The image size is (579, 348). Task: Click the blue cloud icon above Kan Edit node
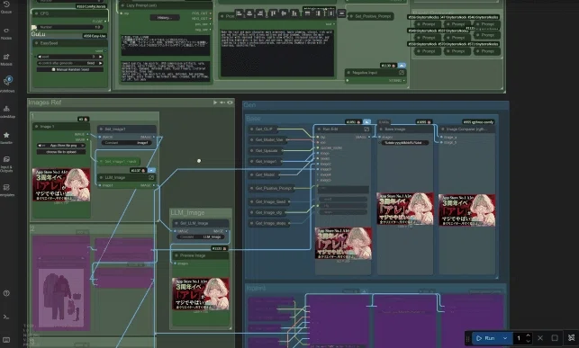[x=366, y=121]
